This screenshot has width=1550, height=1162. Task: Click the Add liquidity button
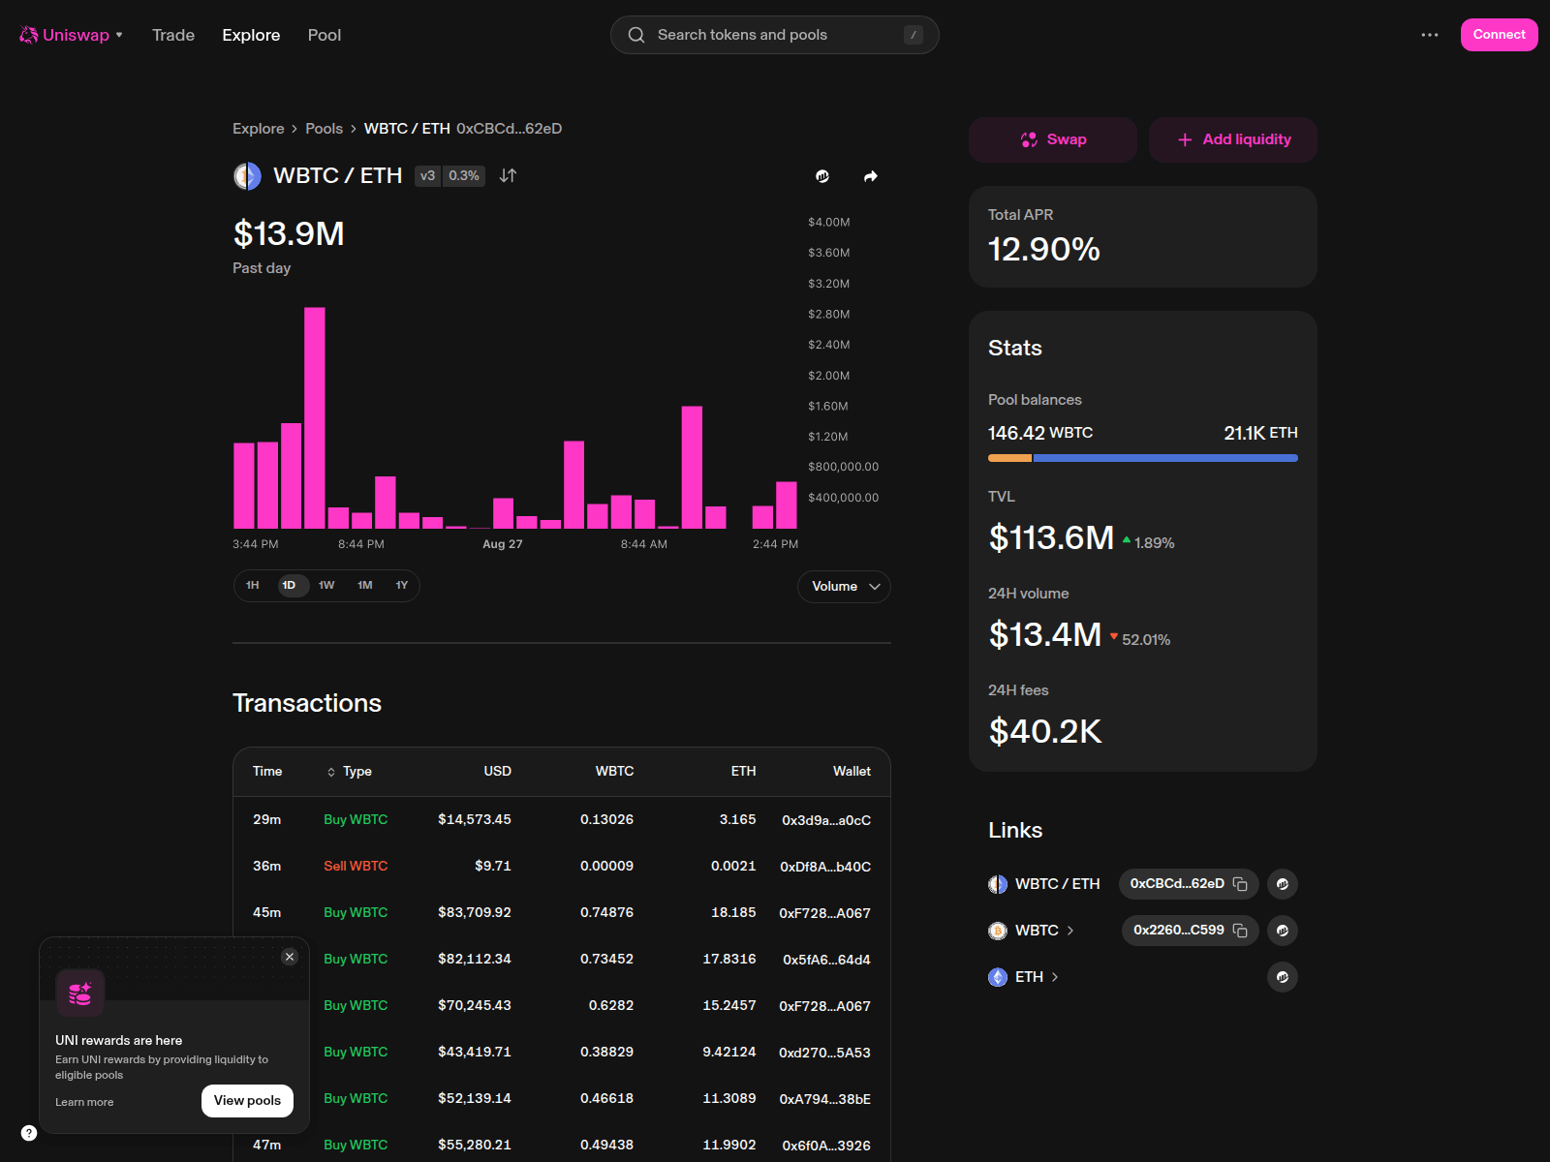(1233, 140)
